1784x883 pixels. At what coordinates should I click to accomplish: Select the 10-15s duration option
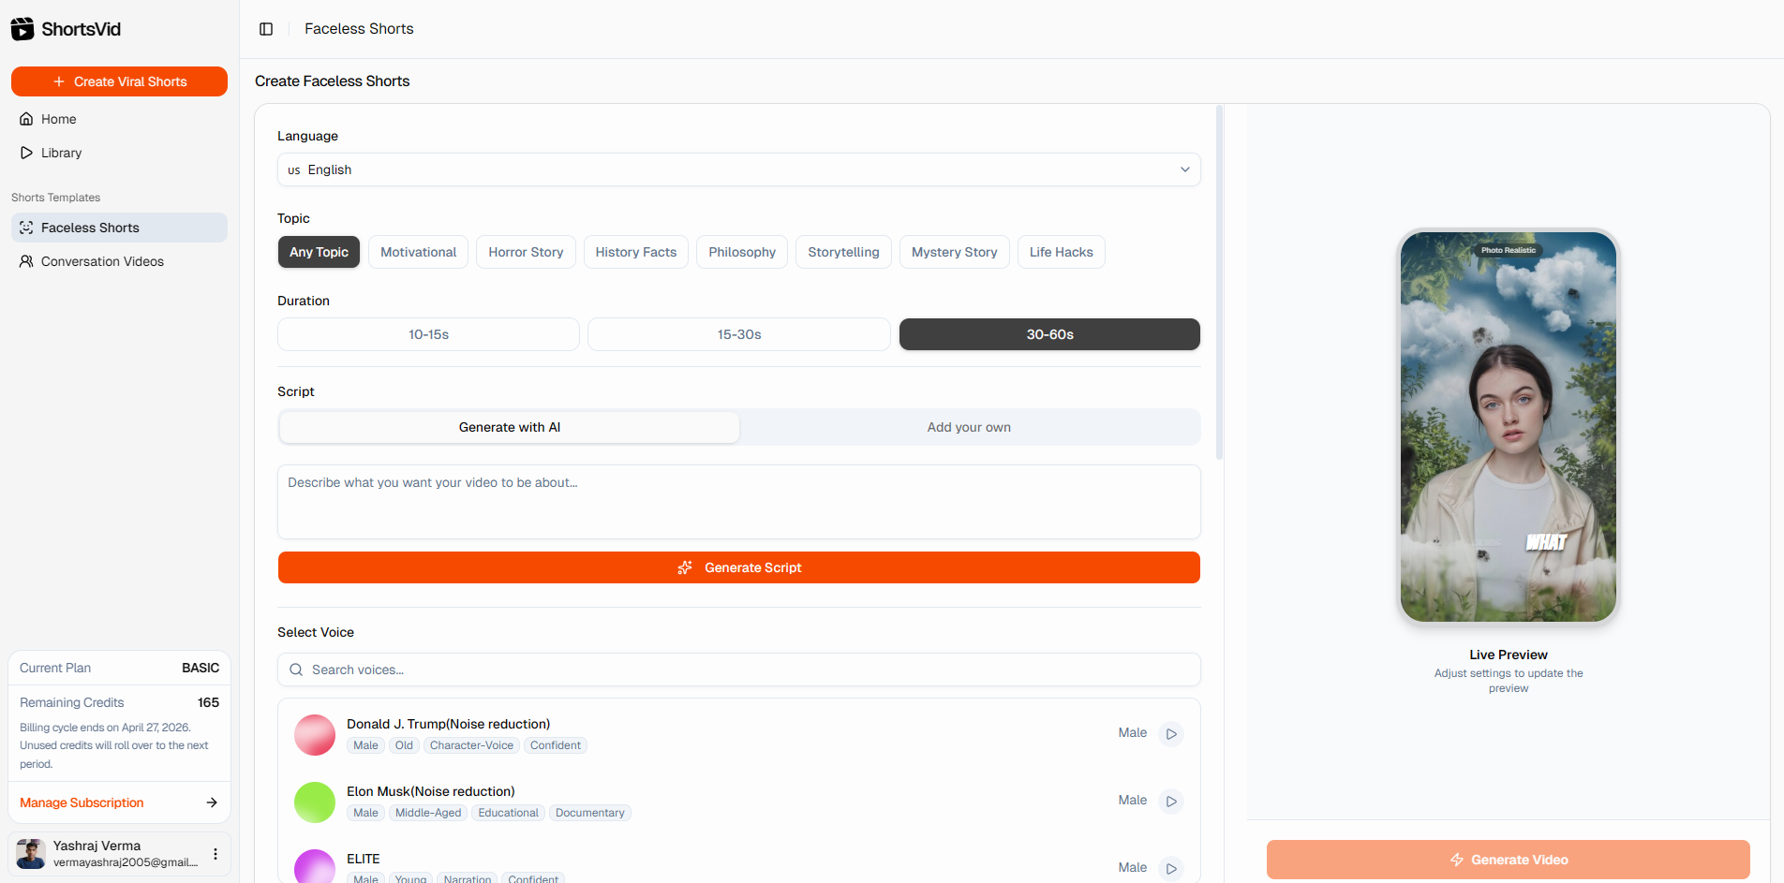coord(428,334)
